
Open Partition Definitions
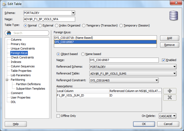(28, 84)
